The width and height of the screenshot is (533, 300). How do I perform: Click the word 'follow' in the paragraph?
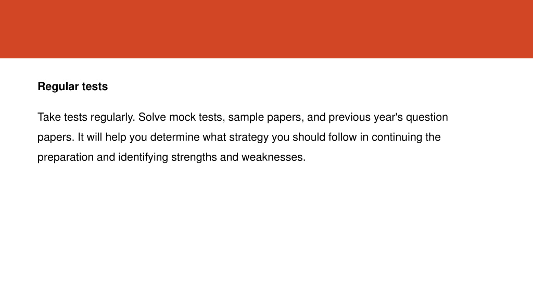[x=342, y=137]
